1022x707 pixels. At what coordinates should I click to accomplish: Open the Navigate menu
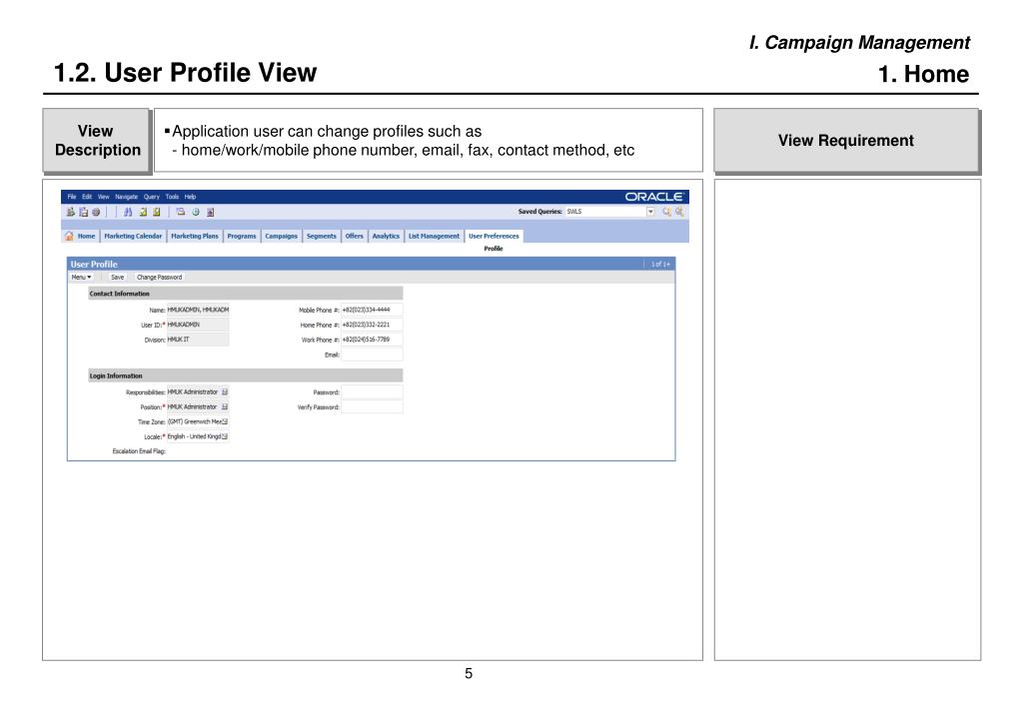(x=127, y=197)
